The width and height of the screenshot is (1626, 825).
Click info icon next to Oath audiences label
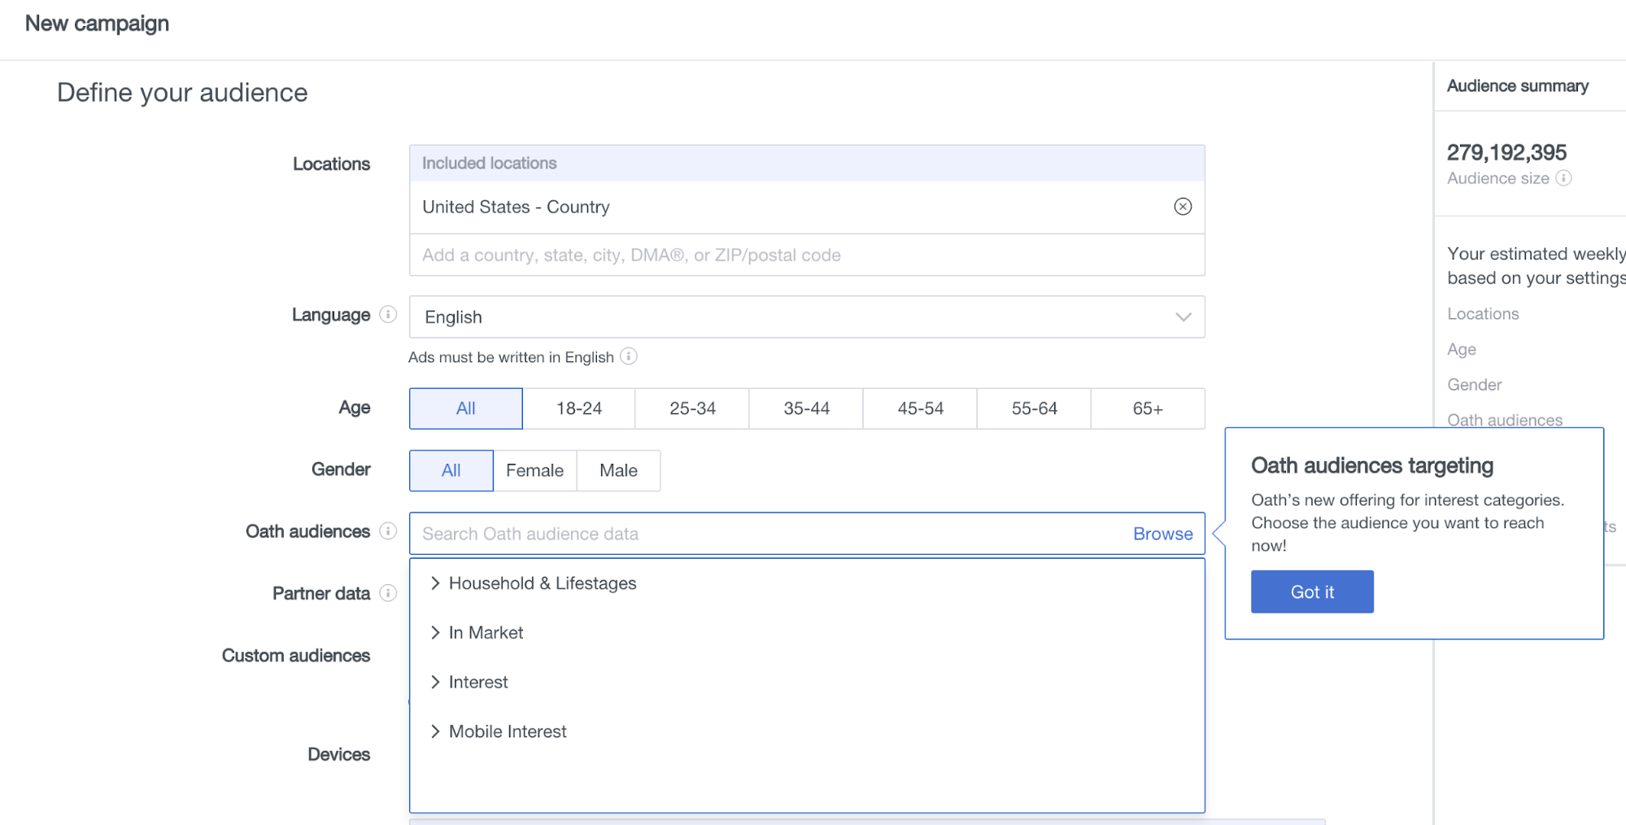tap(389, 531)
